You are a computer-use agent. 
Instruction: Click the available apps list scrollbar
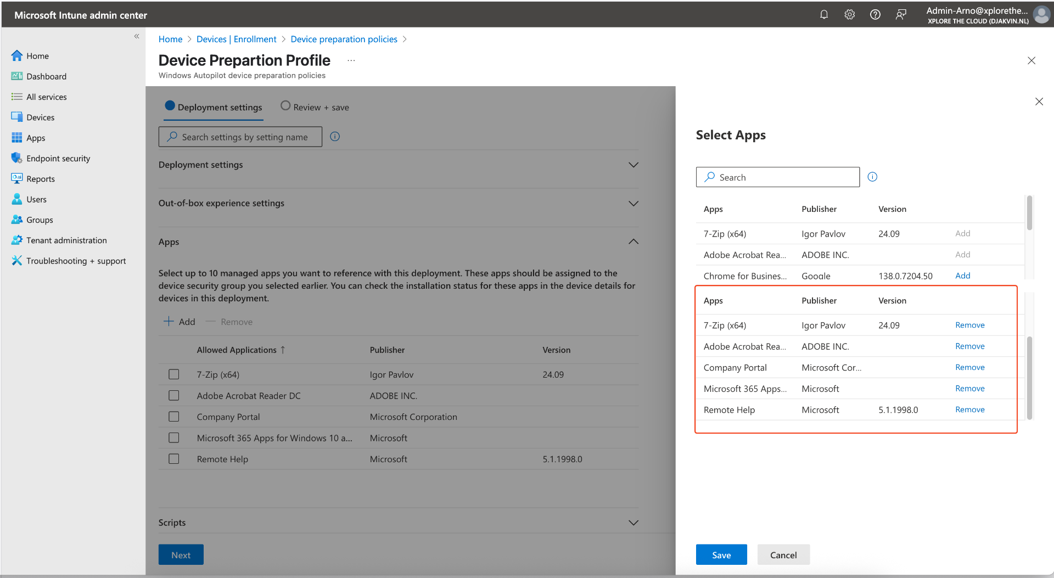(1029, 212)
